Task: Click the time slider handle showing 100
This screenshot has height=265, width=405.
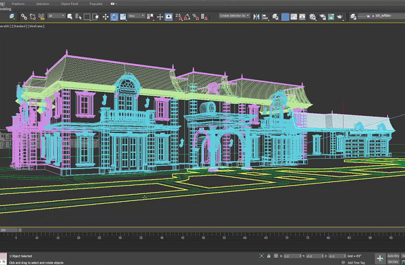Action: click(x=9, y=230)
